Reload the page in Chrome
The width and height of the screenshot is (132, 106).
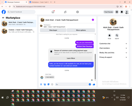click(10, 7)
